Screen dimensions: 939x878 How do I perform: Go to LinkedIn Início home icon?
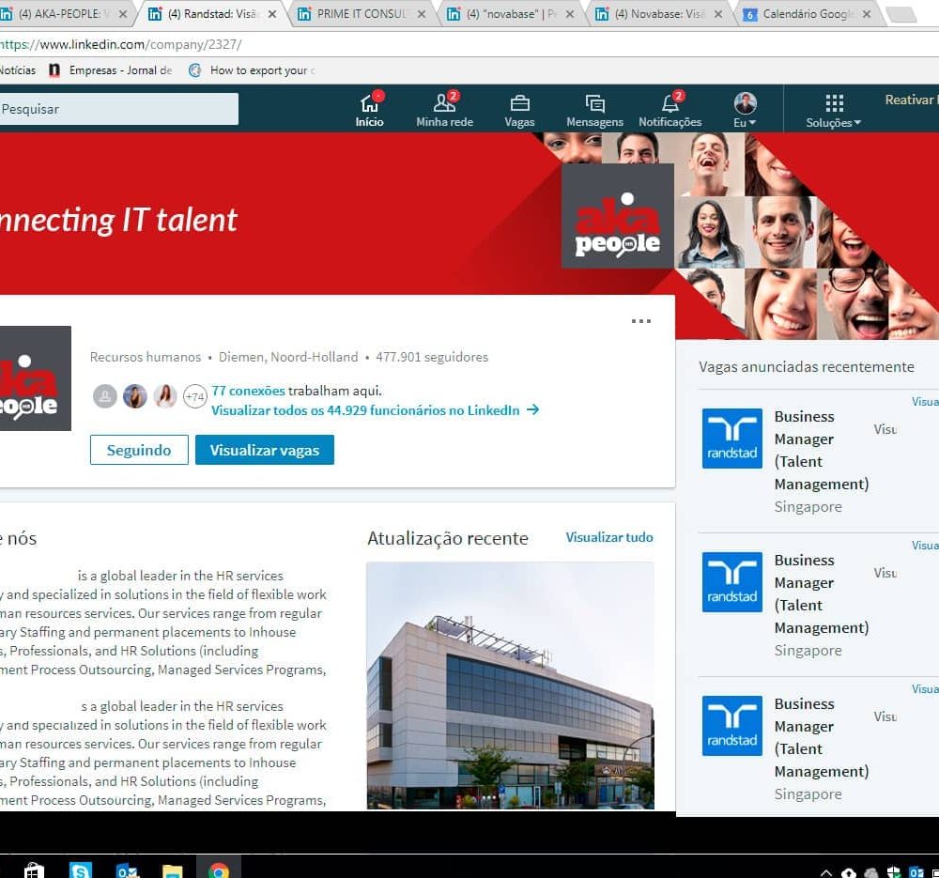(369, 110)
